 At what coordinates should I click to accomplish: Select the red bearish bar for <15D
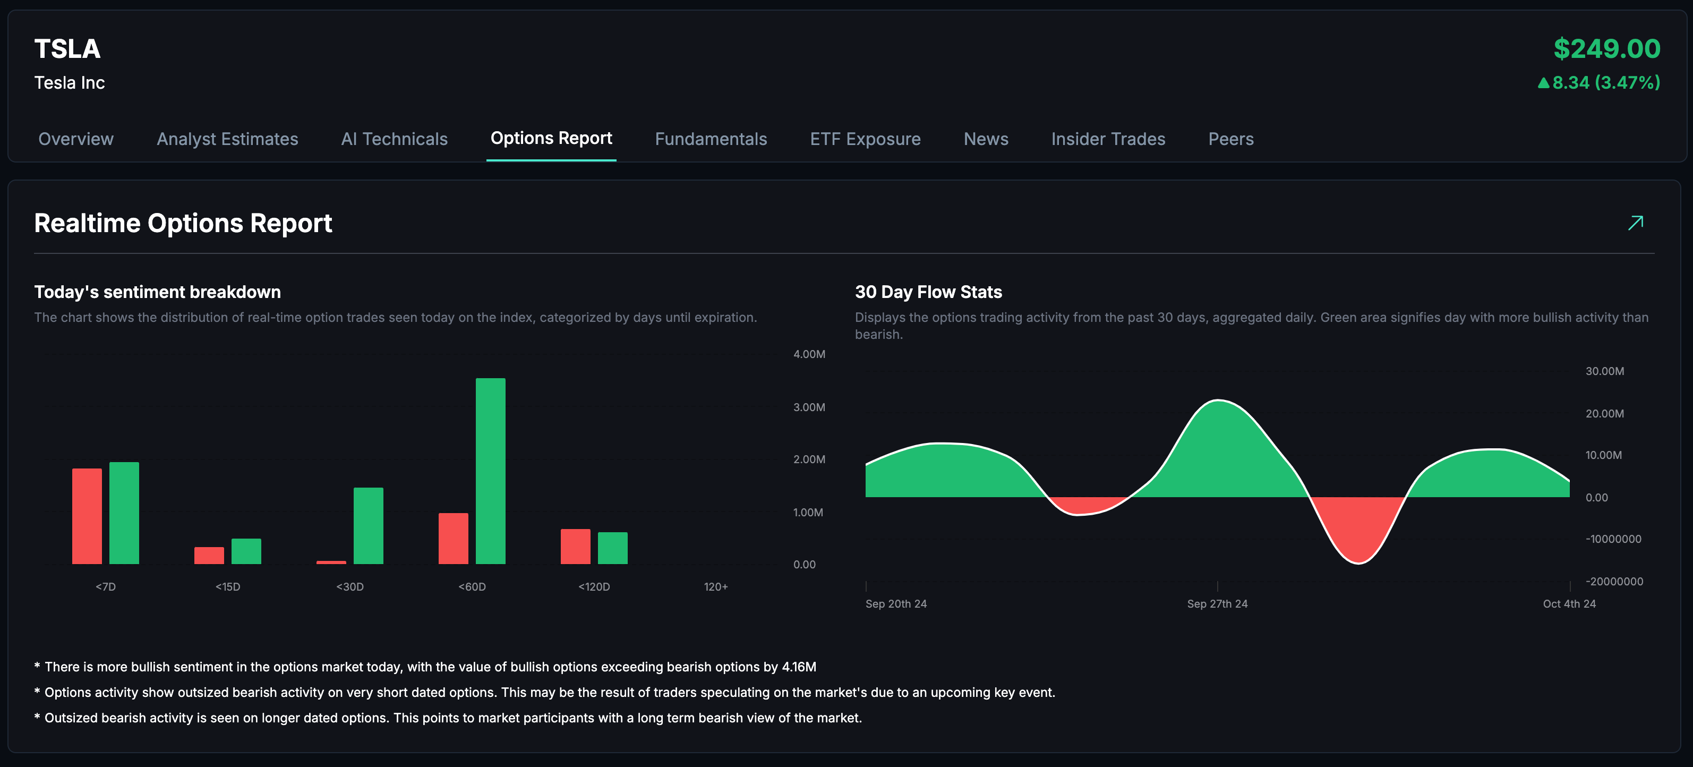tap(209, 556)
